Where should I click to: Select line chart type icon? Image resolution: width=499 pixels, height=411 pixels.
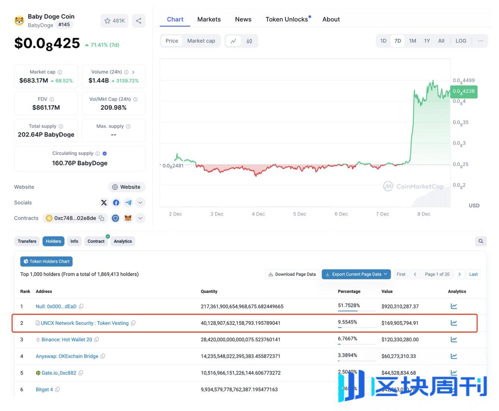[233, 41]
